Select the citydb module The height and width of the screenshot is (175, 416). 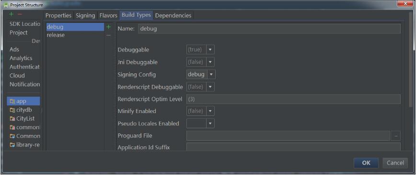23,110
